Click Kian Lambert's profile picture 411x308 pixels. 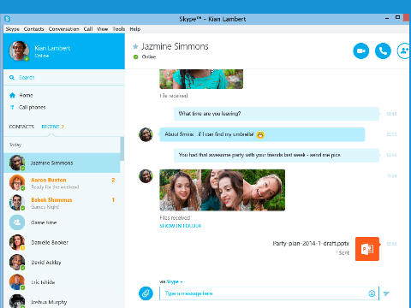point(19,50)
